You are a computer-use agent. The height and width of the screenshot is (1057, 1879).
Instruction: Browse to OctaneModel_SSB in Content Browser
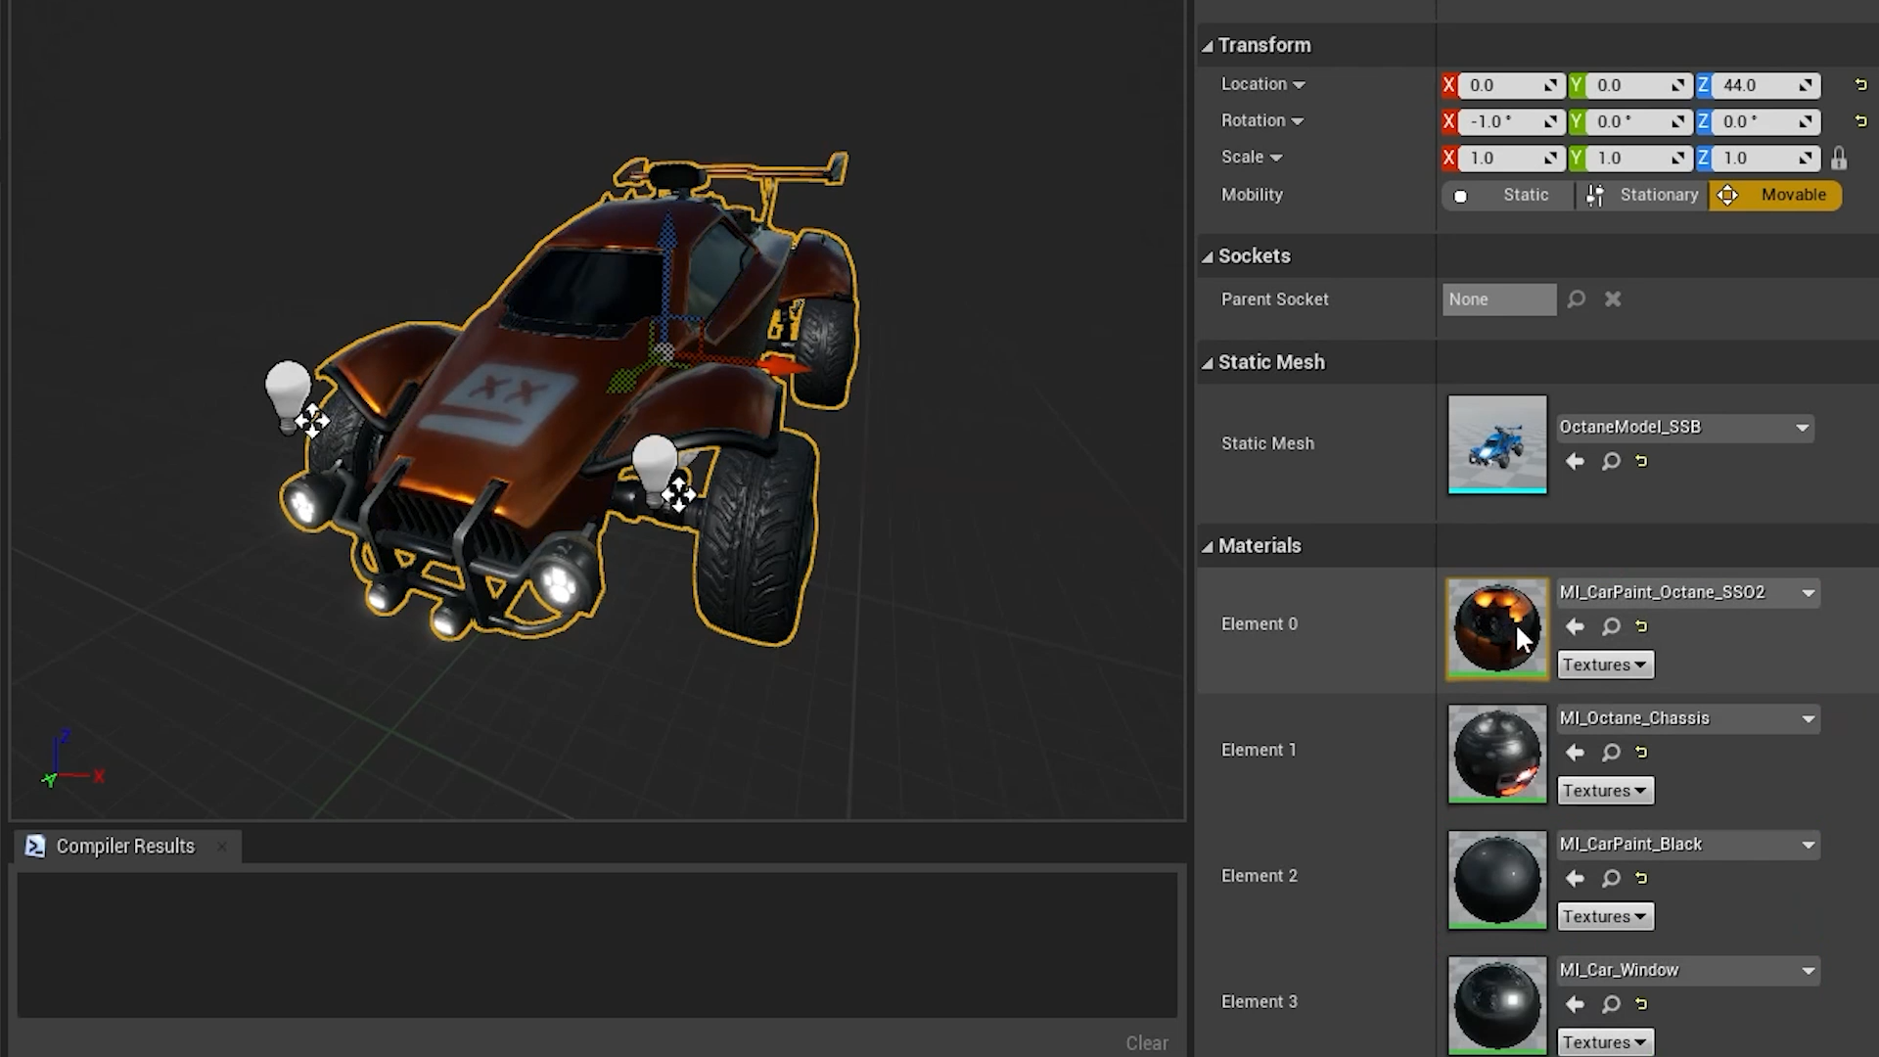point(1611,461)
